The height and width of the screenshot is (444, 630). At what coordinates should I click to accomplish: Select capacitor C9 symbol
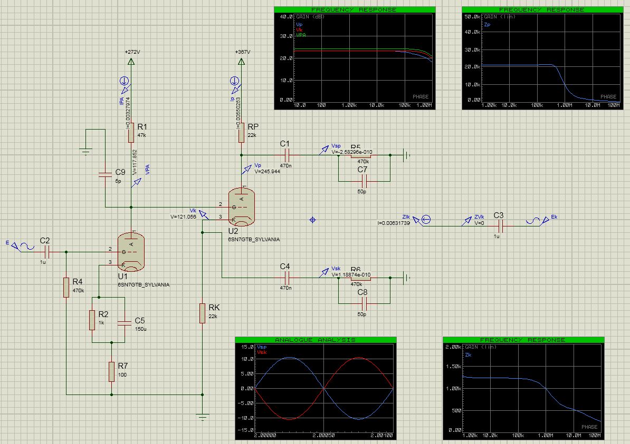click(106, 174)
